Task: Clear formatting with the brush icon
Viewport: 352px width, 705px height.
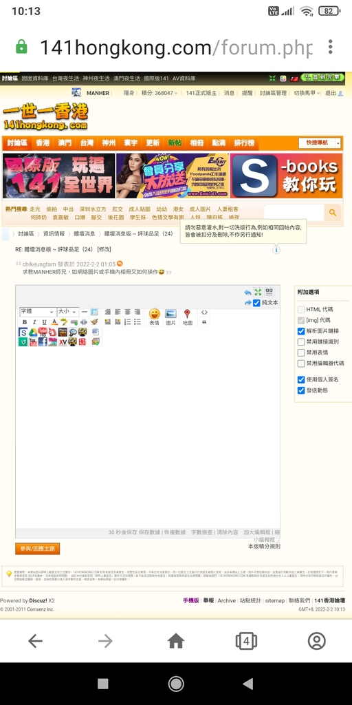Action: (x=94, y=322)
